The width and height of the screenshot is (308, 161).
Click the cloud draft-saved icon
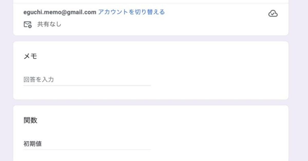tap(273, 14)
